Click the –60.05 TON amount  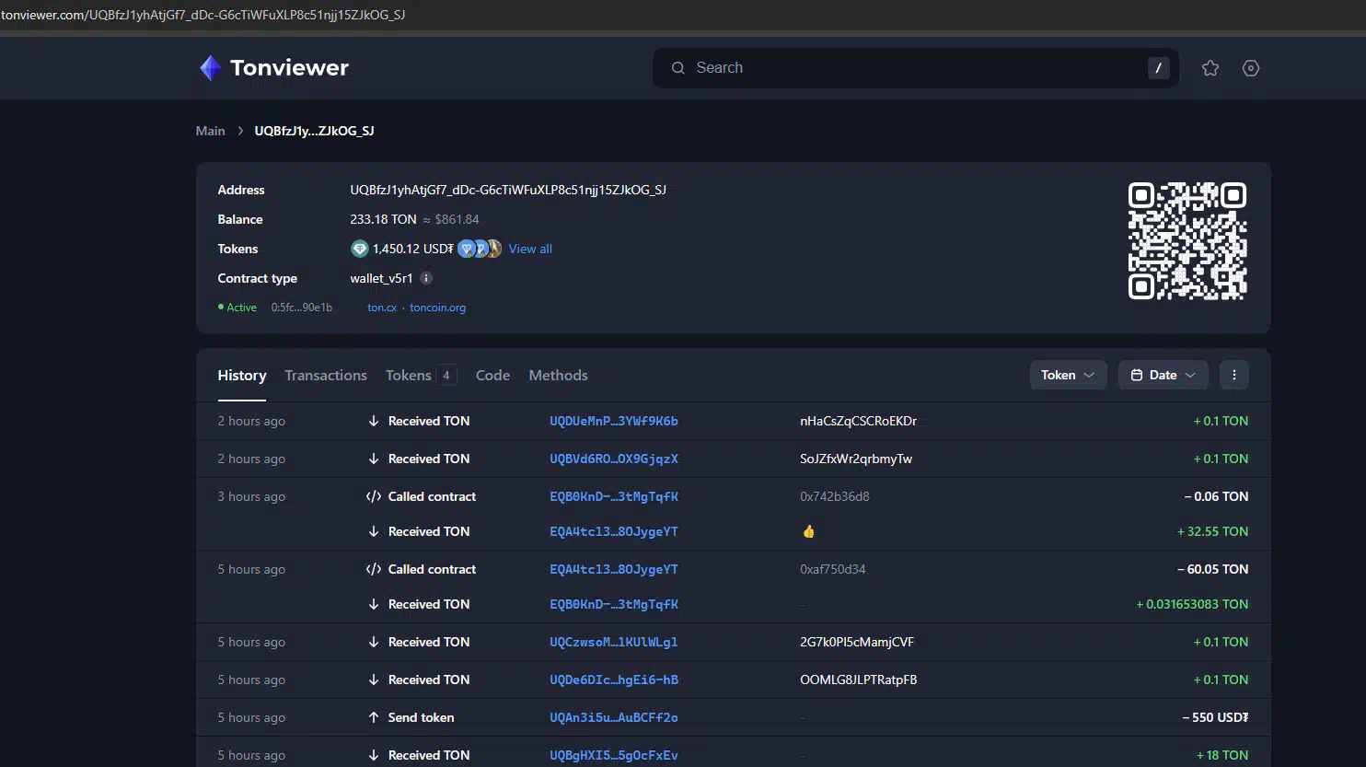pyautogui.click(x=1212, y=569)
